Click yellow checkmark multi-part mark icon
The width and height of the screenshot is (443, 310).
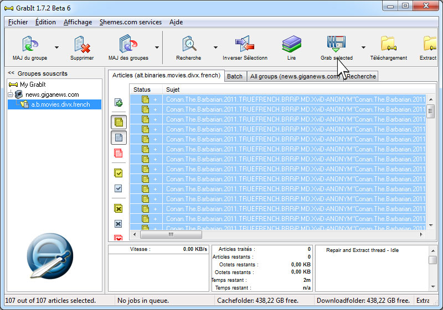[119, 173]
